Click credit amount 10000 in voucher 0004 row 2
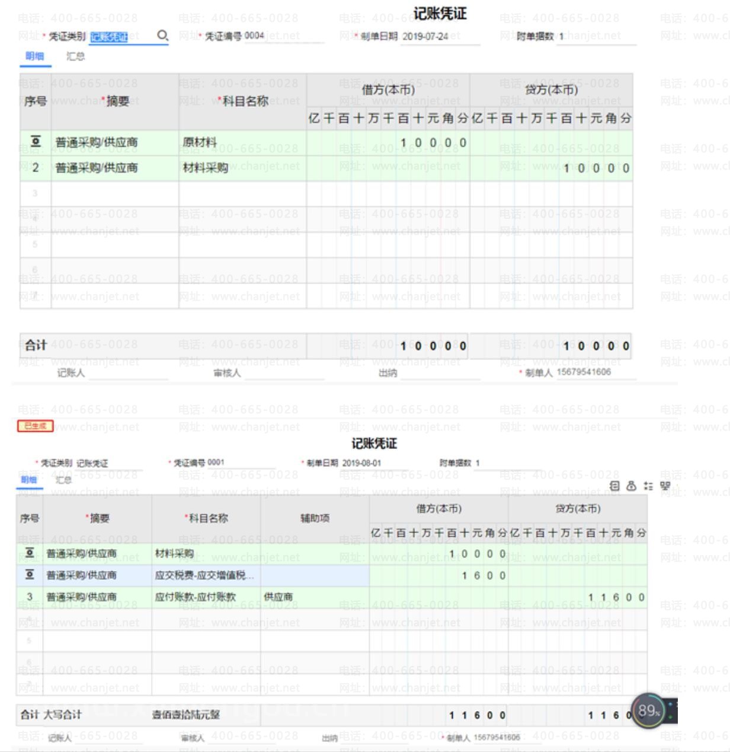This screenshot has height=752, width=730. tap(551, 168)
